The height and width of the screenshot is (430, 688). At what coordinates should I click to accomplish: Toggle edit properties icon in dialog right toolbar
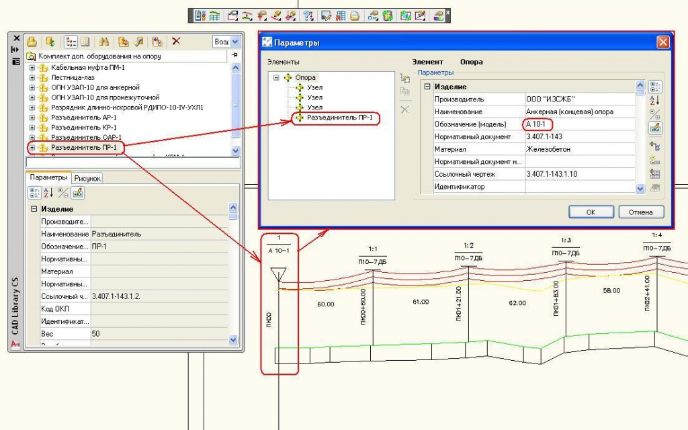[655, 128]
